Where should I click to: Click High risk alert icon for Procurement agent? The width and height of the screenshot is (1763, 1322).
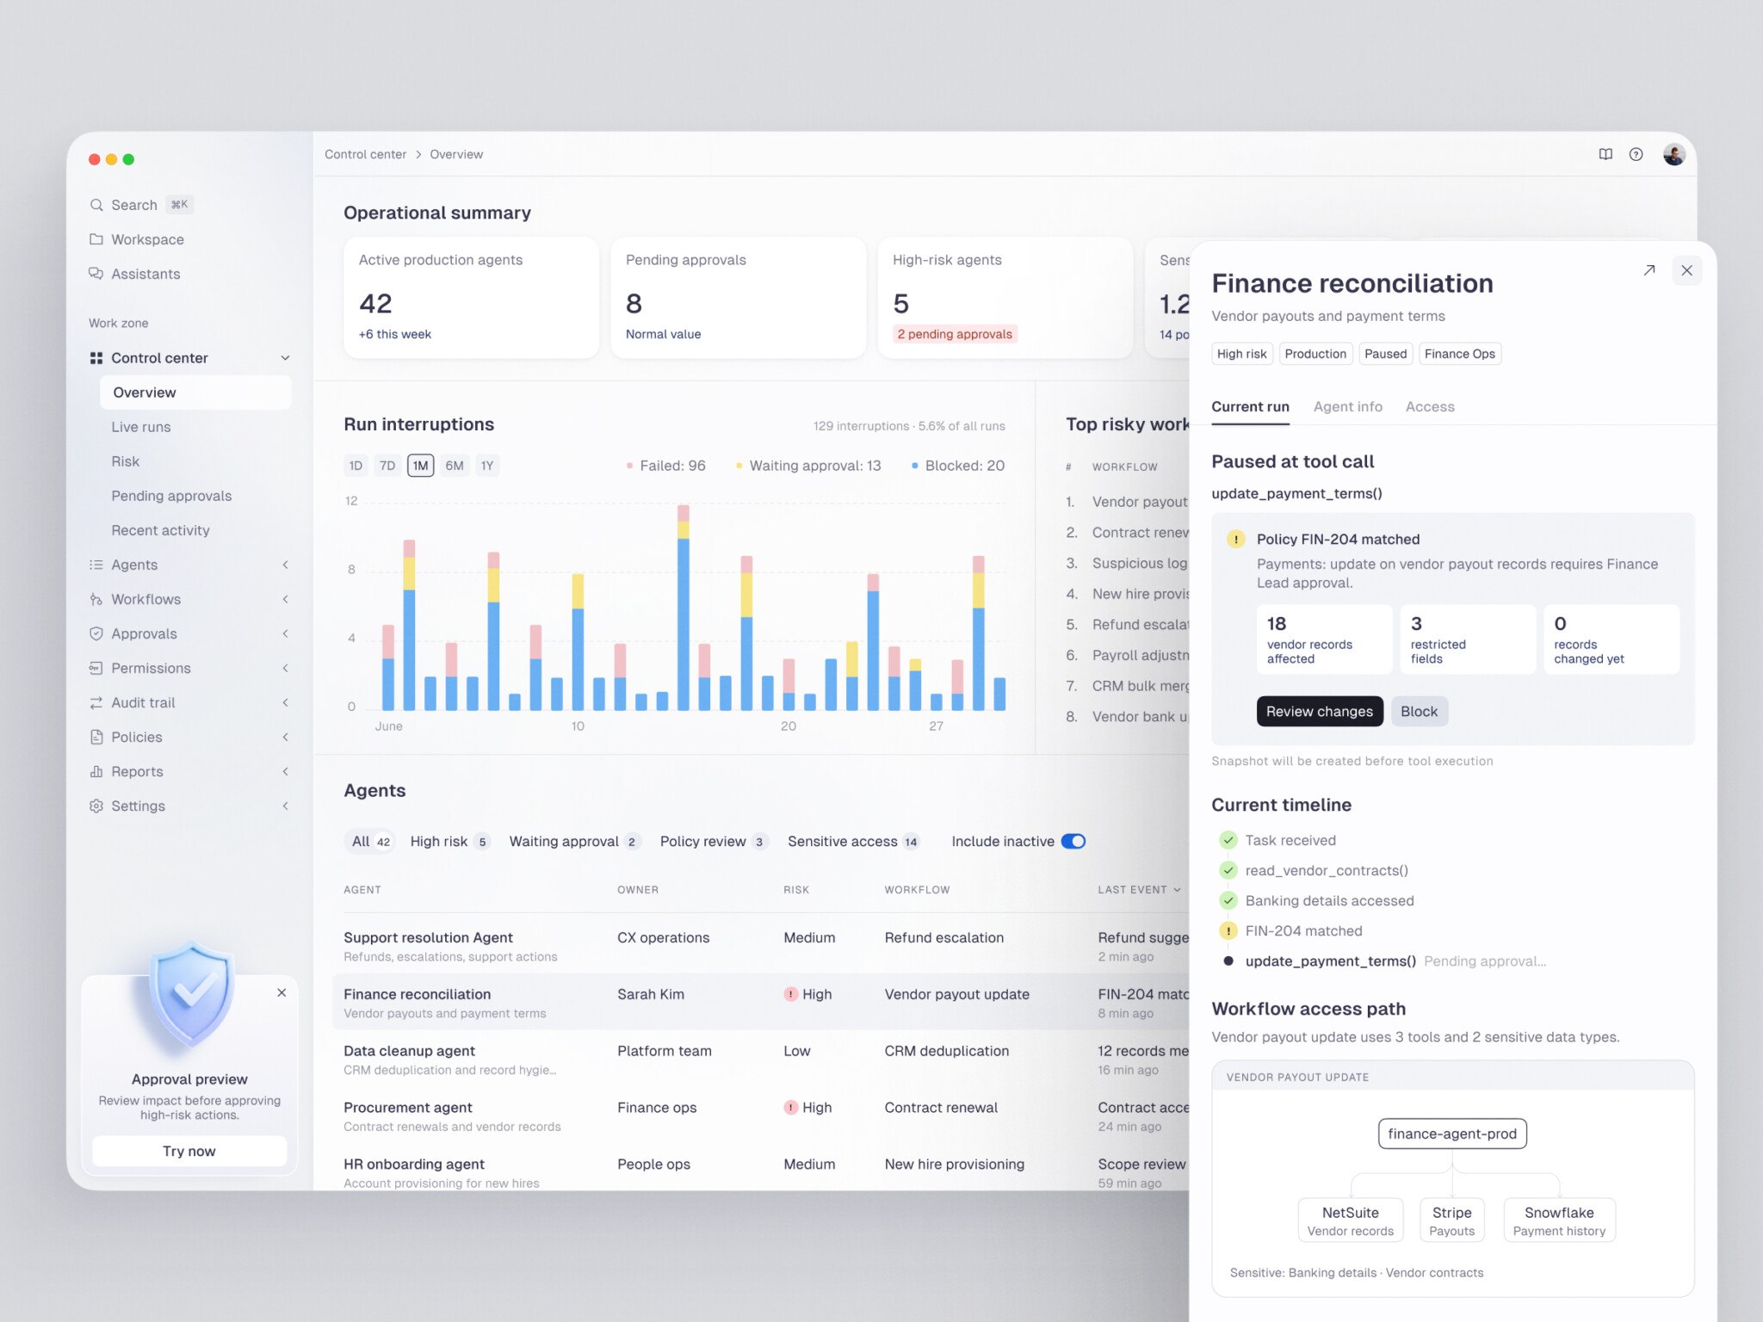point(790,1108)
